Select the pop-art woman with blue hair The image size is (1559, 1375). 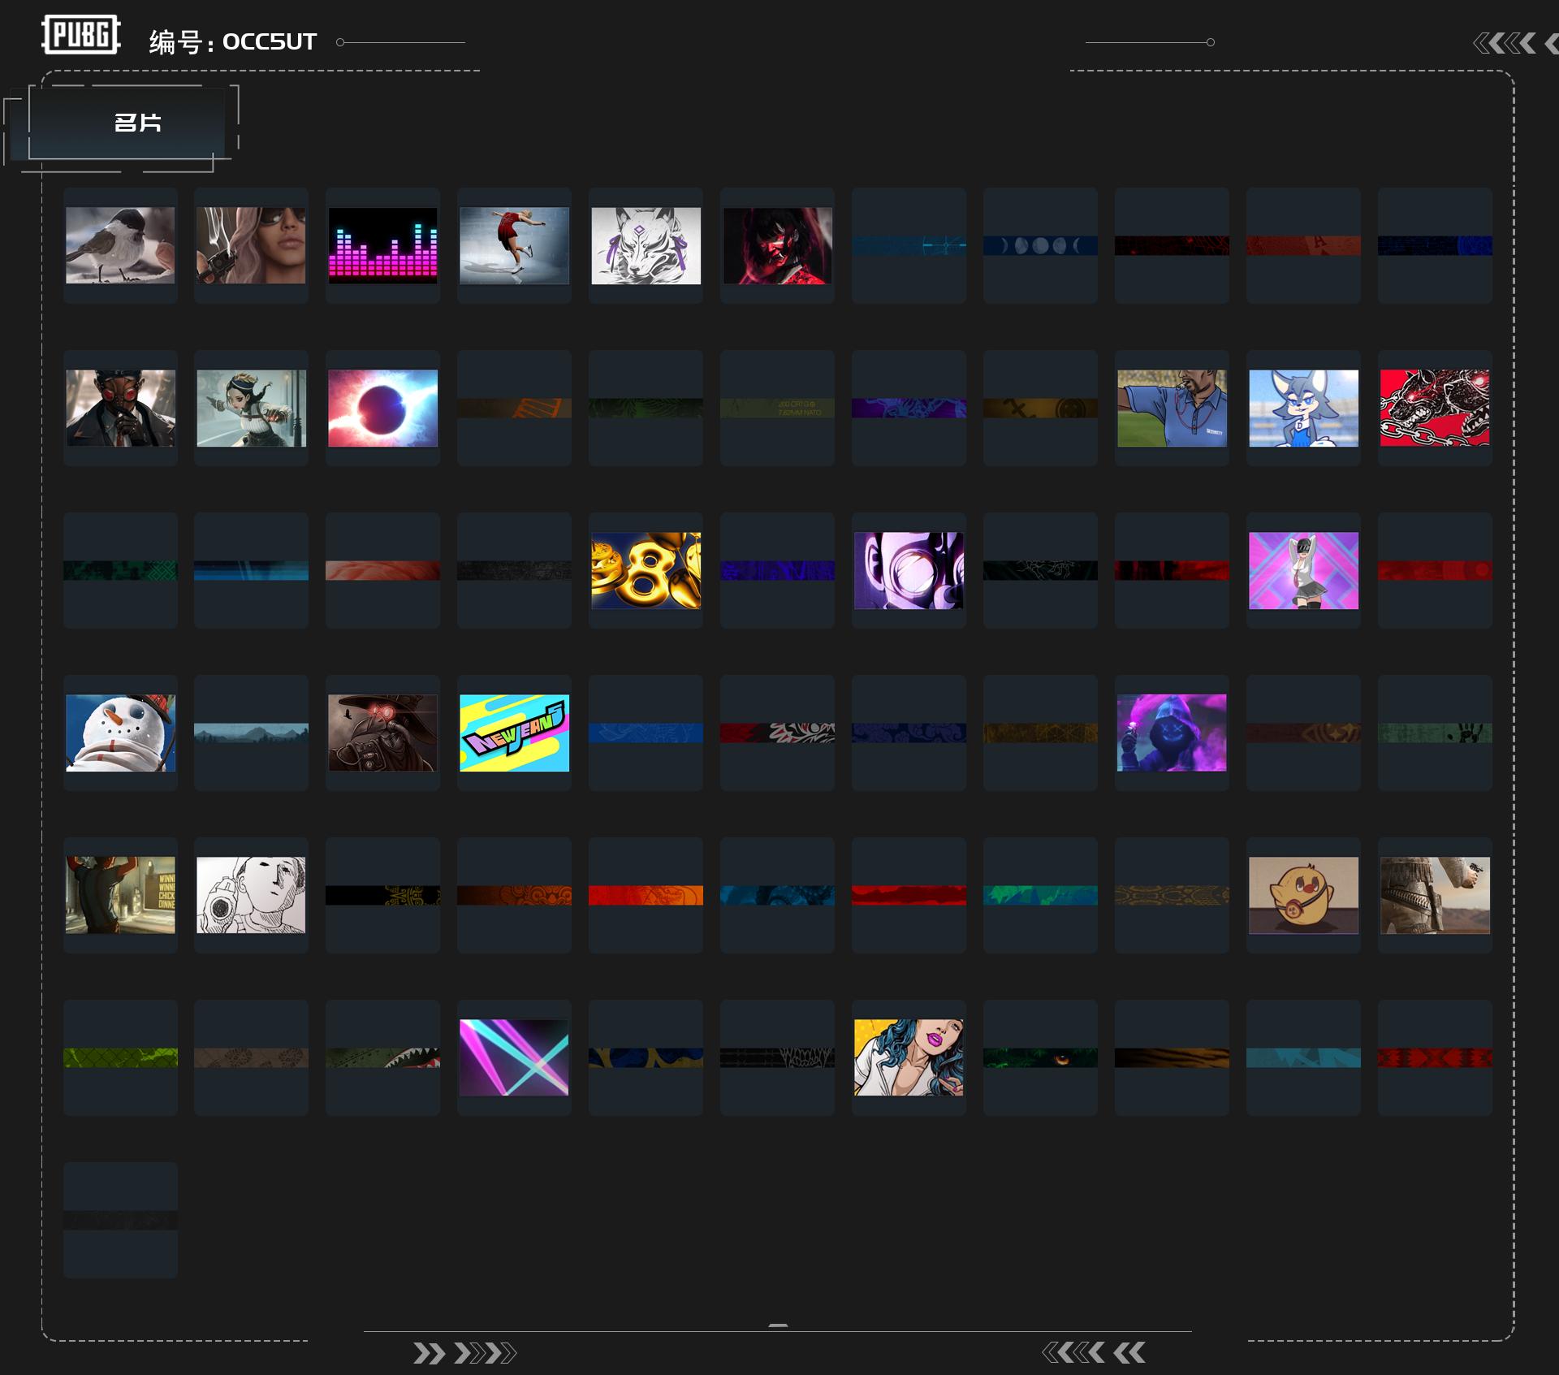[909, 1057]
